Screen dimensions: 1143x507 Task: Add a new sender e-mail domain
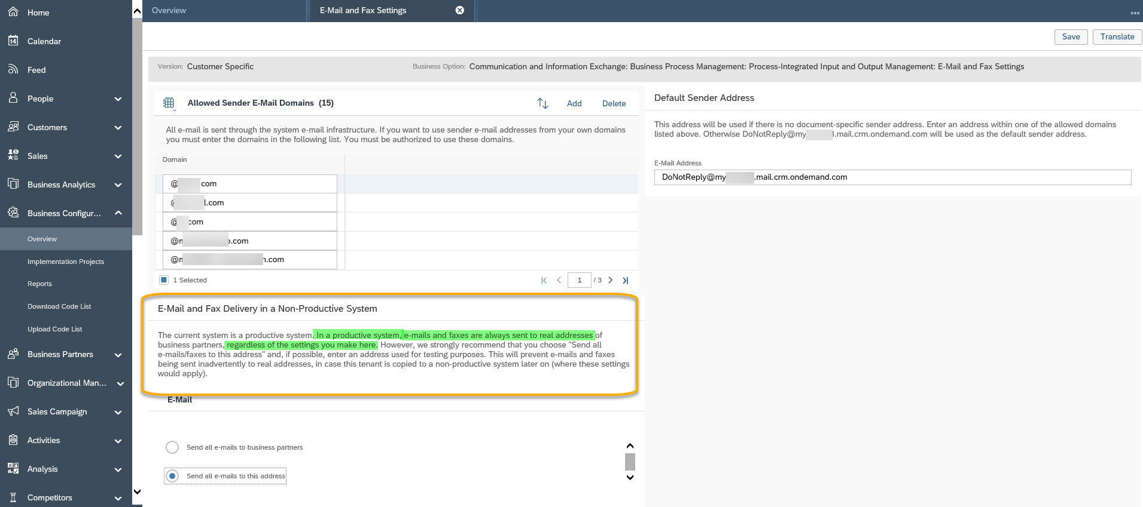pos(574,103)
